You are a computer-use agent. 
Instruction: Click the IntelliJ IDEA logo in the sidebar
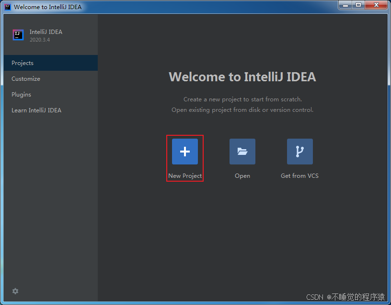coord(18,35)
